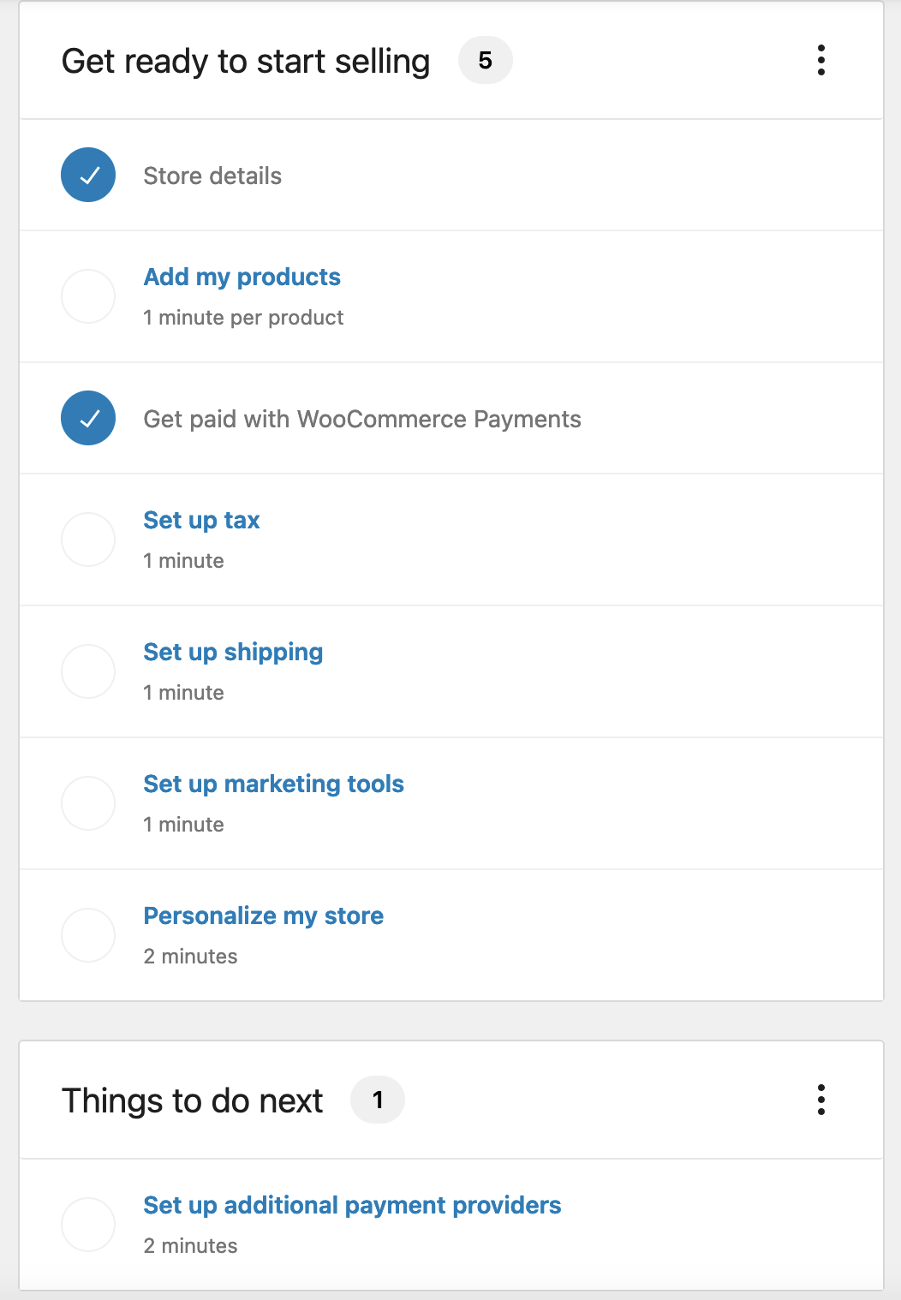Click the circle beside additional payment providers
The image size is (901, 1300).
pyautogui.click(x=88, y=1225)
